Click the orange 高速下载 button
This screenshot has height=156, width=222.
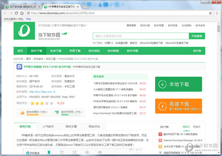(x=178, y=106)
